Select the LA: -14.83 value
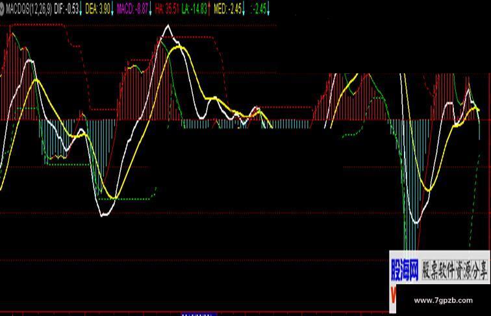 click(194, 9)
